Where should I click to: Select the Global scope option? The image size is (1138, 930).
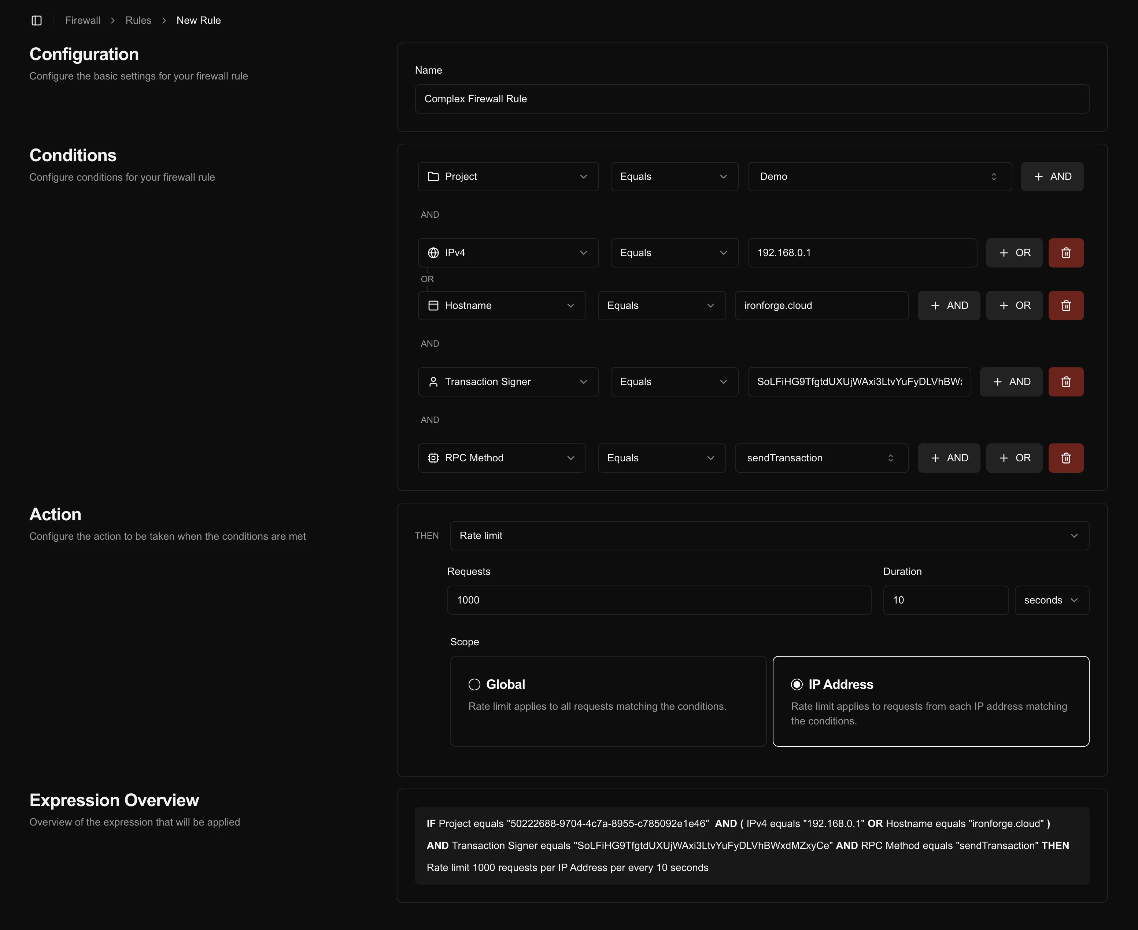474,684
